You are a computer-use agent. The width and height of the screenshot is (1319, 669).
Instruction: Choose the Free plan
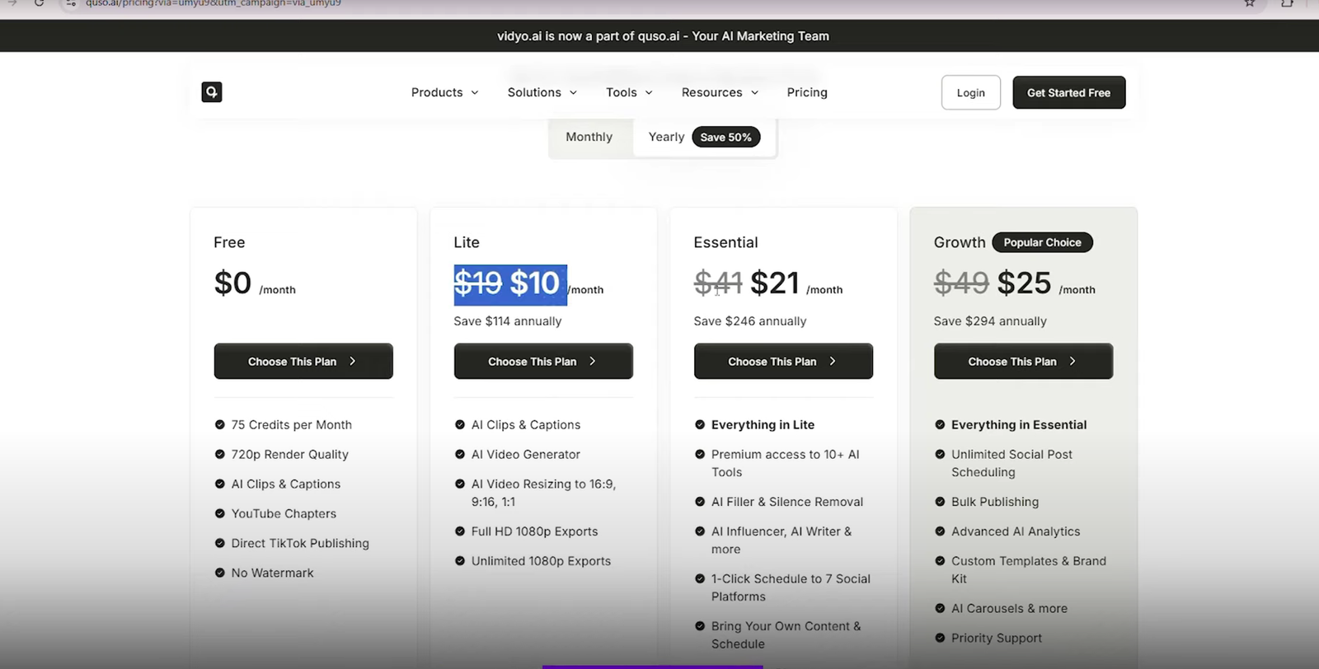coord(303,361)
